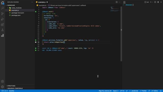Click the unsaved dot on example.js tab
Screen dimensions: 163x92
[x=47, y=2]
